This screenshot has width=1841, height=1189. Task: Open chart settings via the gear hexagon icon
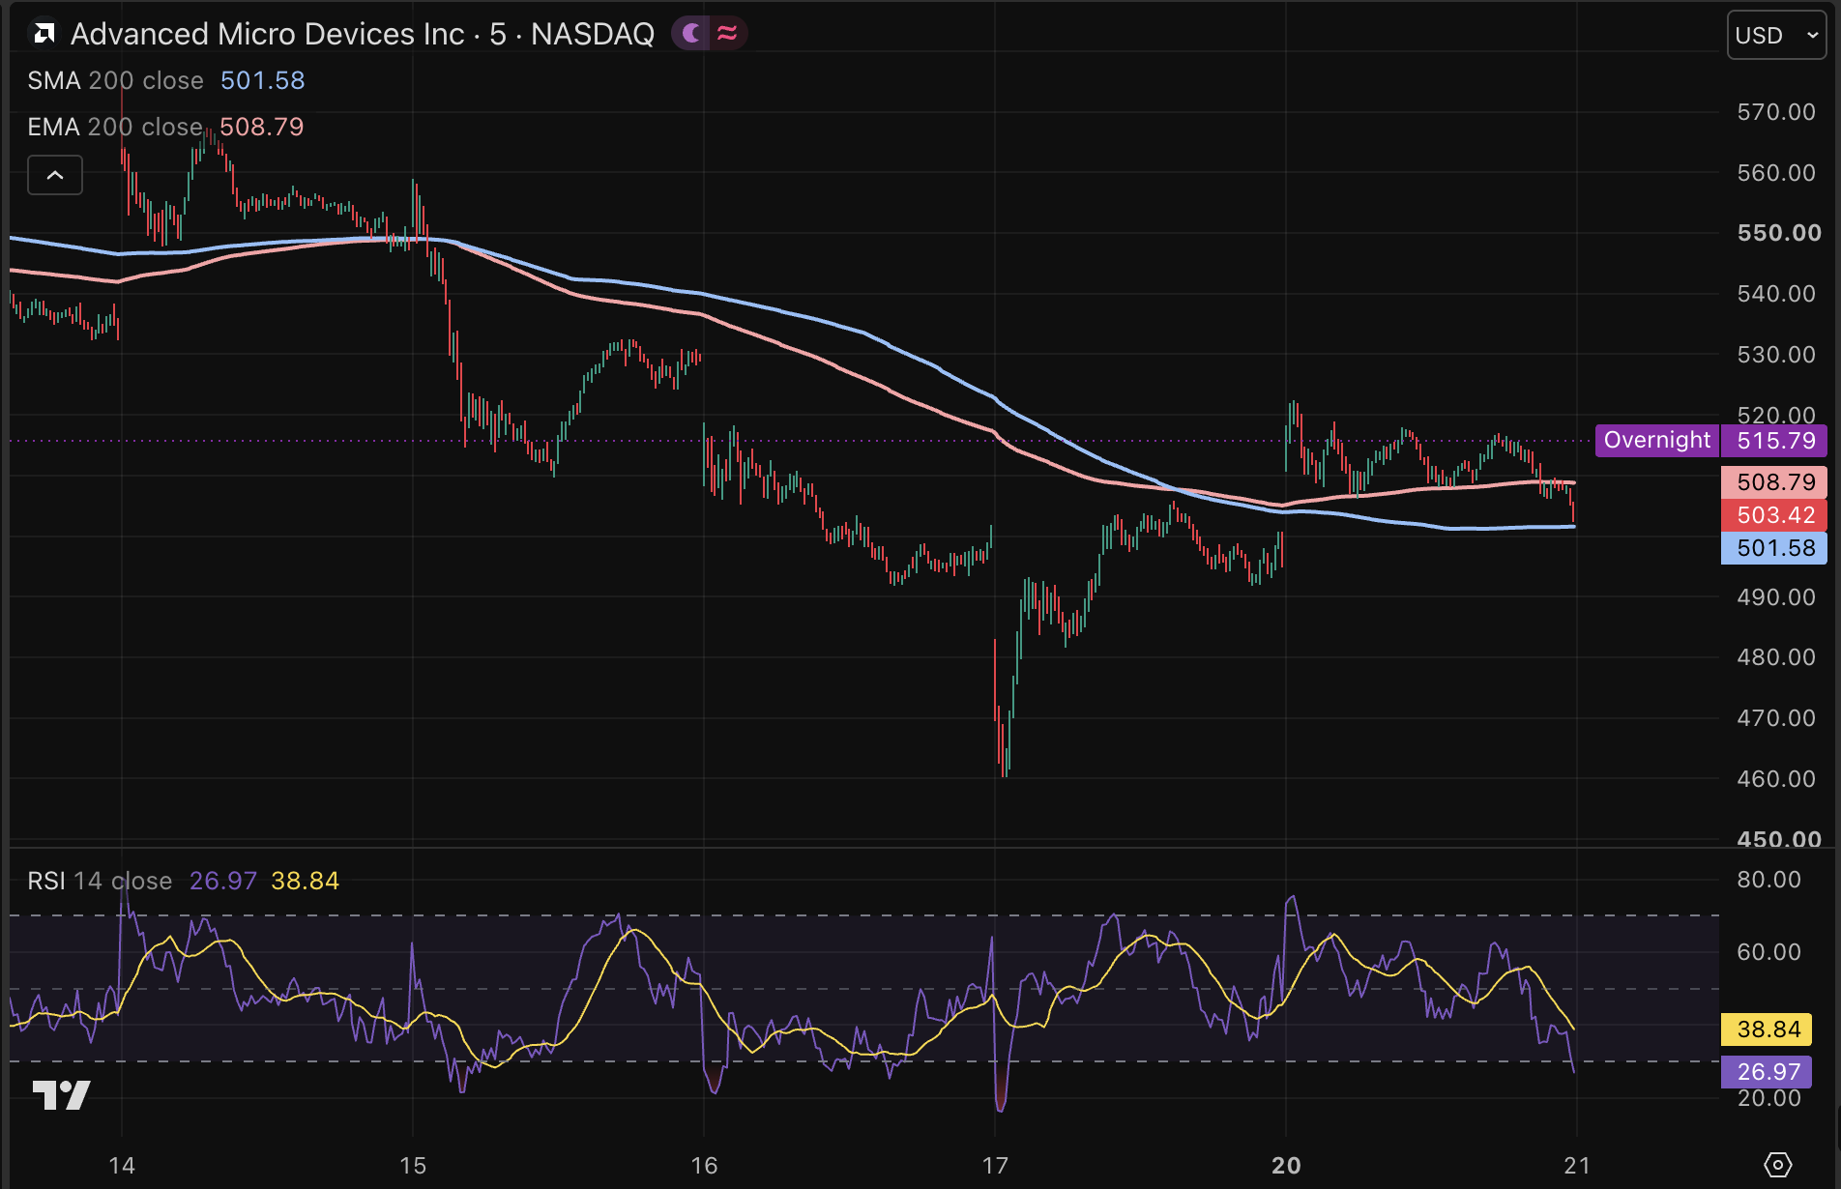[1778, 1165]
